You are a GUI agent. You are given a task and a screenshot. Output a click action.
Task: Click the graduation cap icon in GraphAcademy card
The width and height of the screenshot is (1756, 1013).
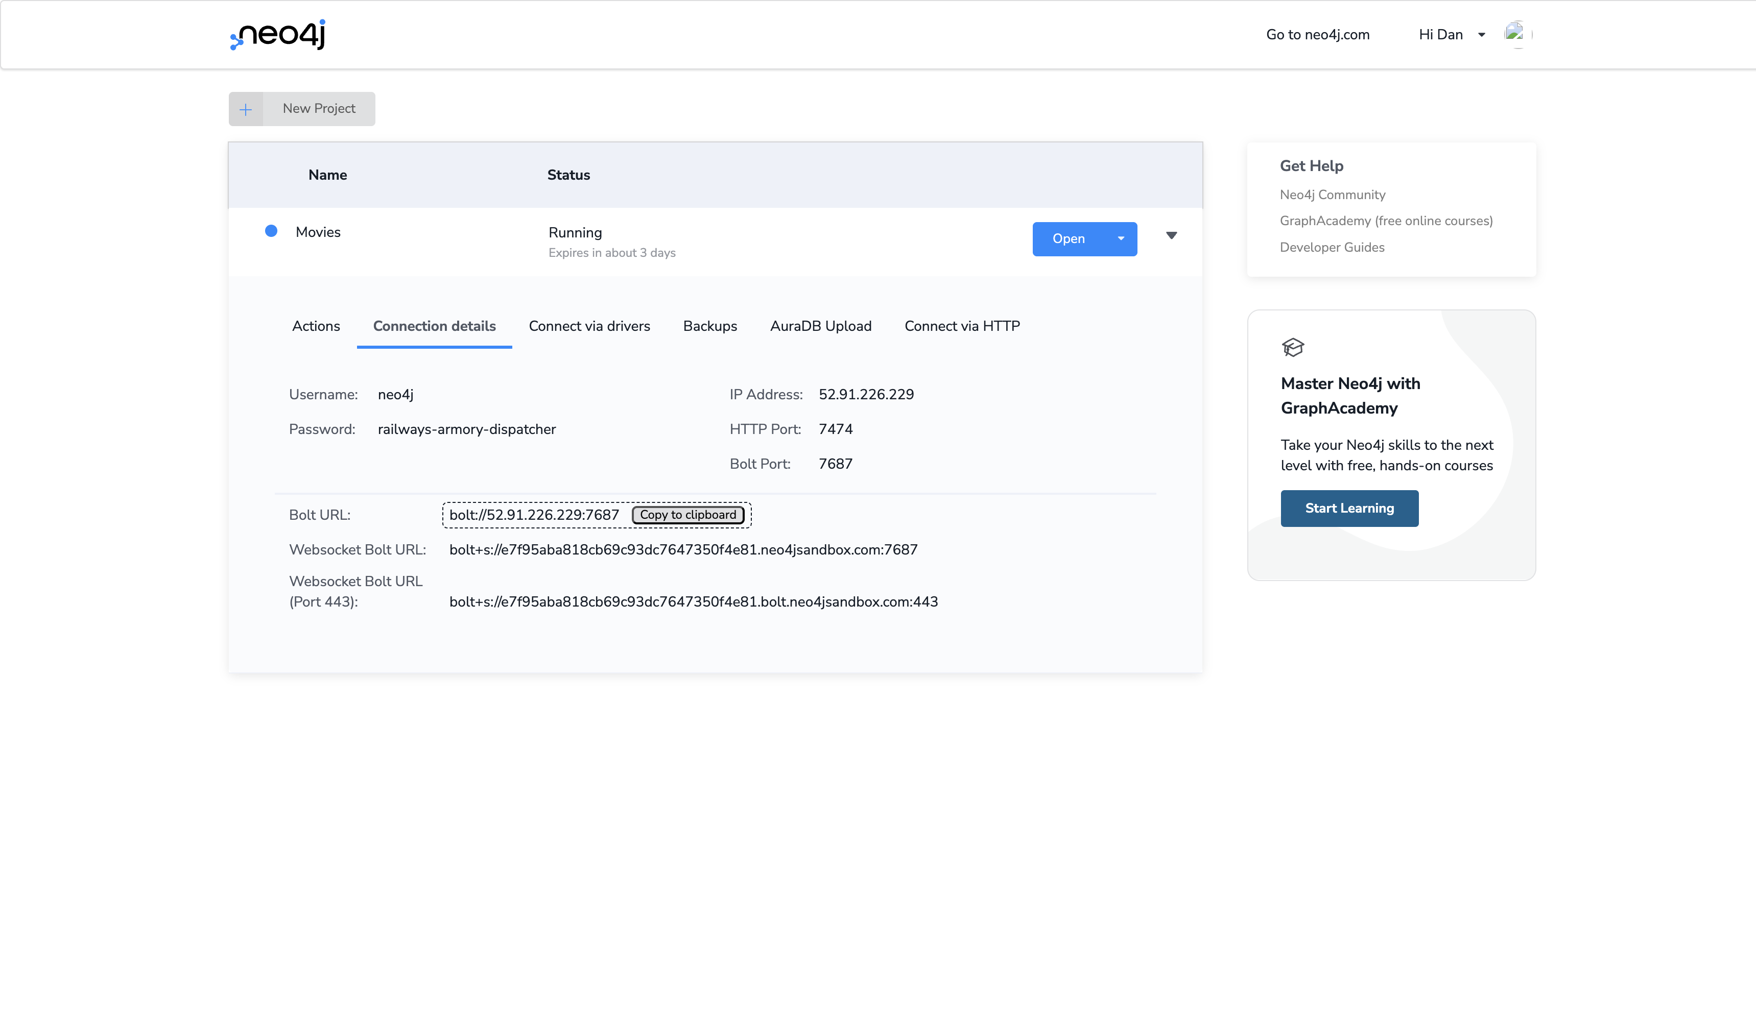[x=1293, y=347]
